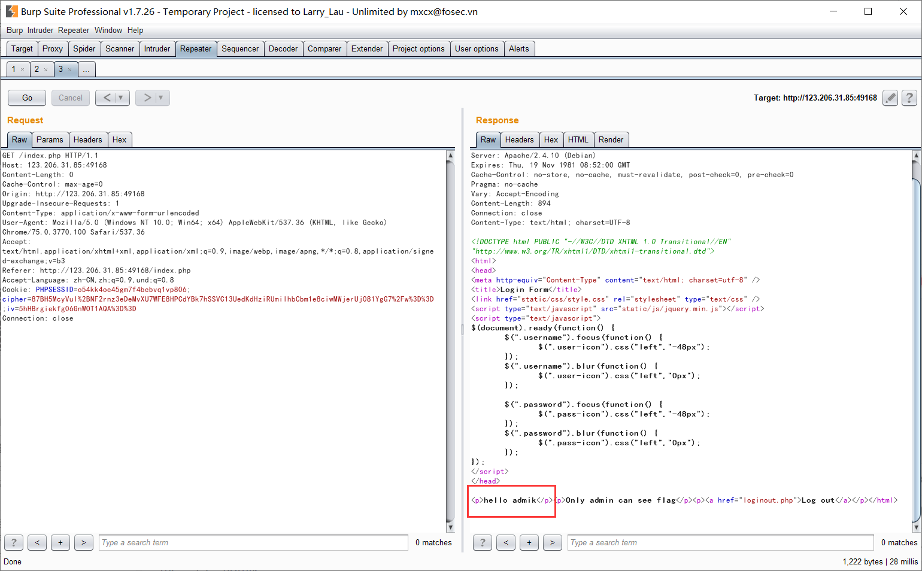Image resolution: width=922 pixels, height=571 pixels.
Task: Close Repeater tab 2
Action: point(46,70)
